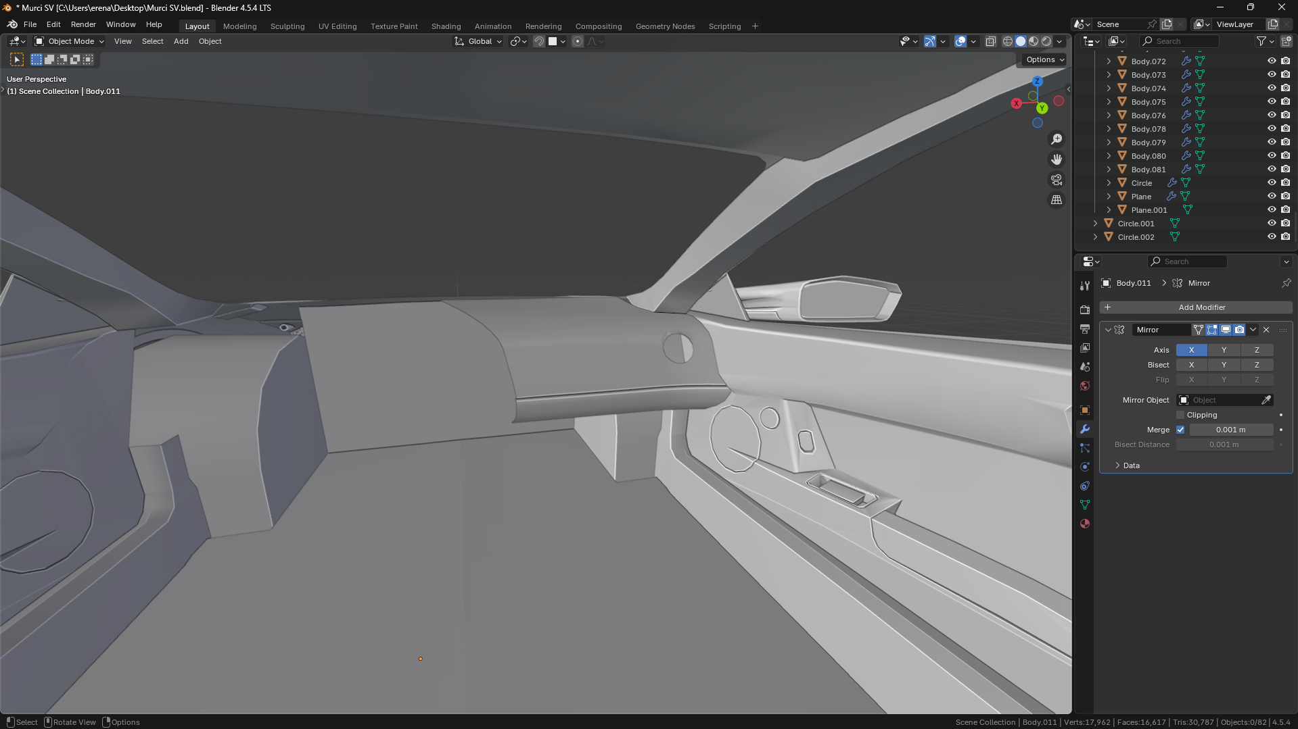Screen dimensions: 1298x729
Task: Click the Add Modifier button
Action: pyautogui.click(x=1196, y=307)
